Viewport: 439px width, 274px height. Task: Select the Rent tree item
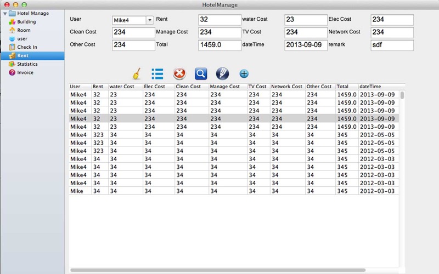click(x=32, y=56)
